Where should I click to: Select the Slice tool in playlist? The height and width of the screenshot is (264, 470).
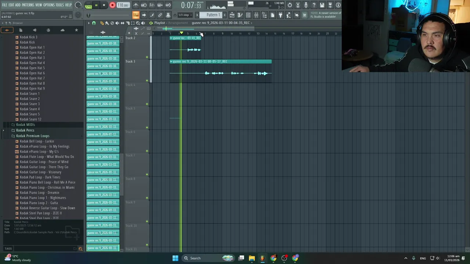pyautogui.click(x=127, y=23)
